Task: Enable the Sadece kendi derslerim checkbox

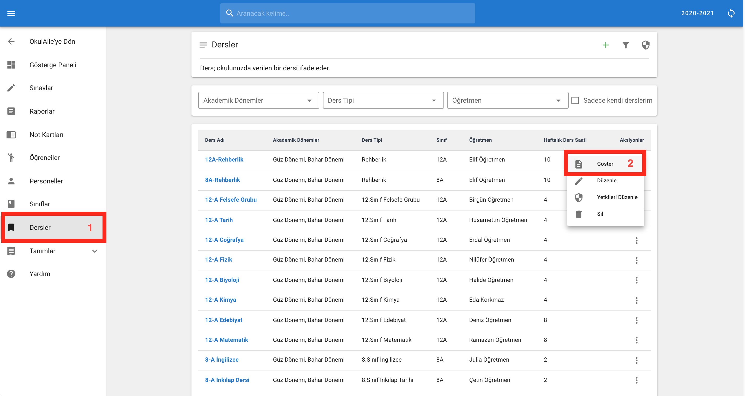Action: 575,100
